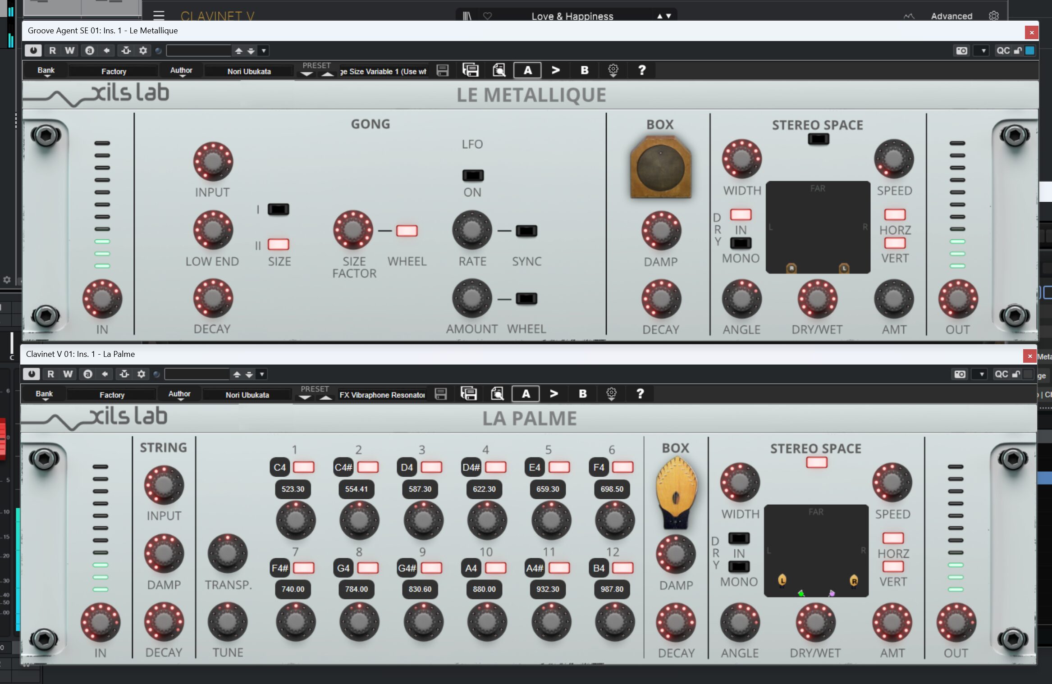Open La Palme options gear icon
Image resolution: width=1052 pixels, height=684 pixels.
pyautogui.click(x=611, y=393)
